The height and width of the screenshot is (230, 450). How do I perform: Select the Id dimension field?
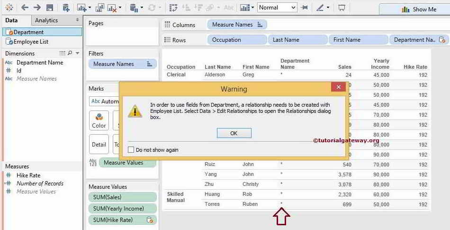(19, 70)
